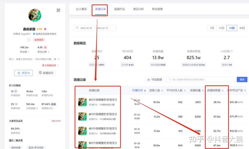Click the LV4 level badge
Viewport: 249px width, 149px height.
pyautogui.click(x=39, y=29)
